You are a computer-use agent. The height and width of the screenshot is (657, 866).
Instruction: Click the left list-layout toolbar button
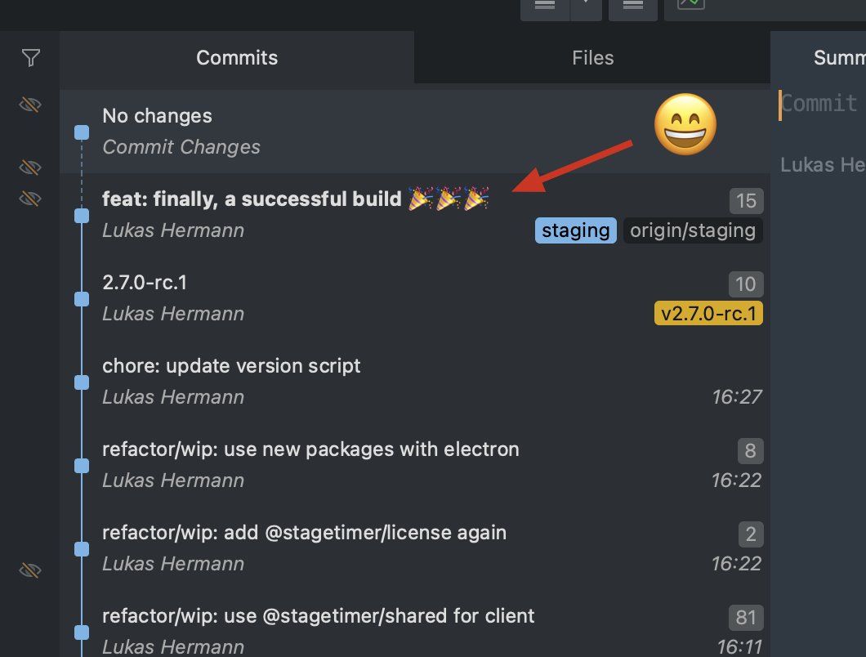[x=545, y=5]
